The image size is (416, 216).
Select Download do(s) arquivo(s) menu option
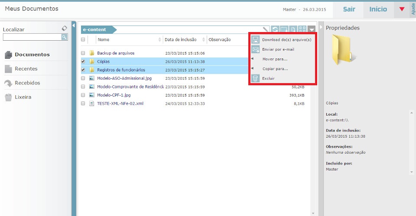pyautogui.click(x=286, y=40)
